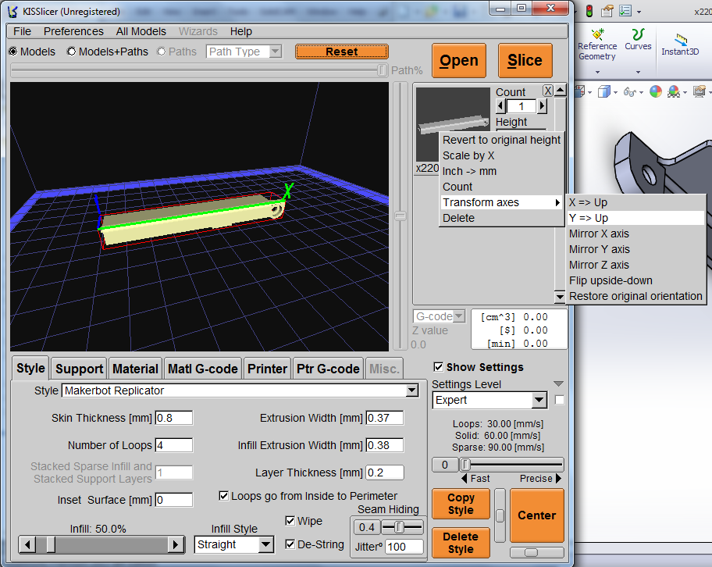The image size is (712, 567).
Task: Click the Center button
Action: [536, 515]
